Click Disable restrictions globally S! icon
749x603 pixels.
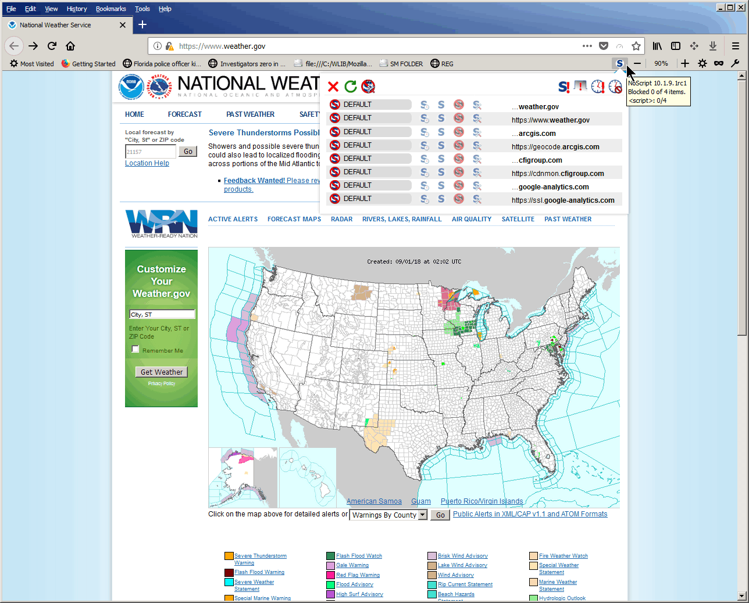pos(563,87)
